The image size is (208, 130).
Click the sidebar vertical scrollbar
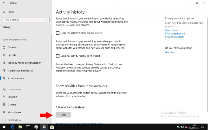click(x=51, y=52)
